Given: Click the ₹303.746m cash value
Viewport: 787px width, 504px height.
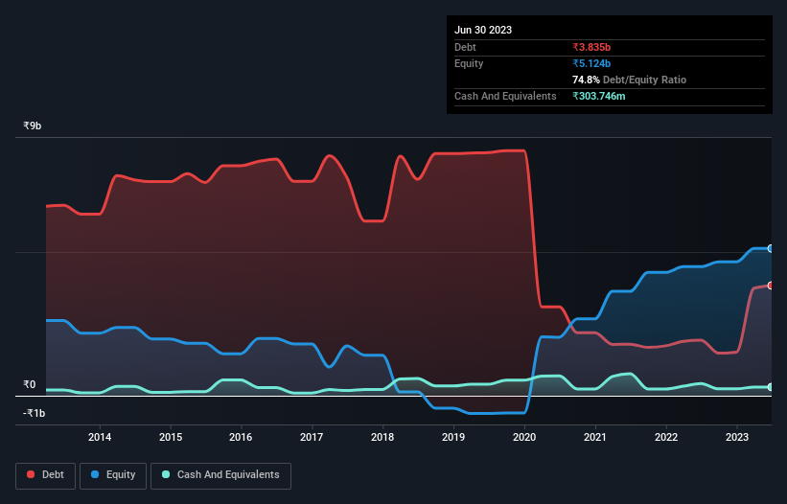Looking at the screenshot, I should [x=599, y=96].
